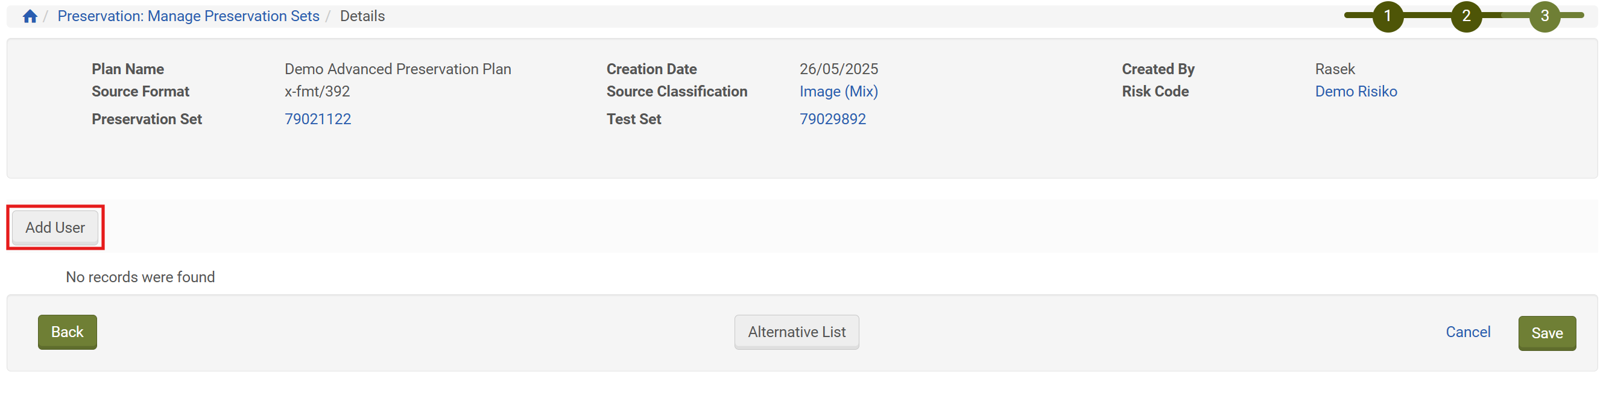1609x404 pixels.
Task: Select wizard step 3 circle
Action: pyautogui.click(x=1544, y=16)
